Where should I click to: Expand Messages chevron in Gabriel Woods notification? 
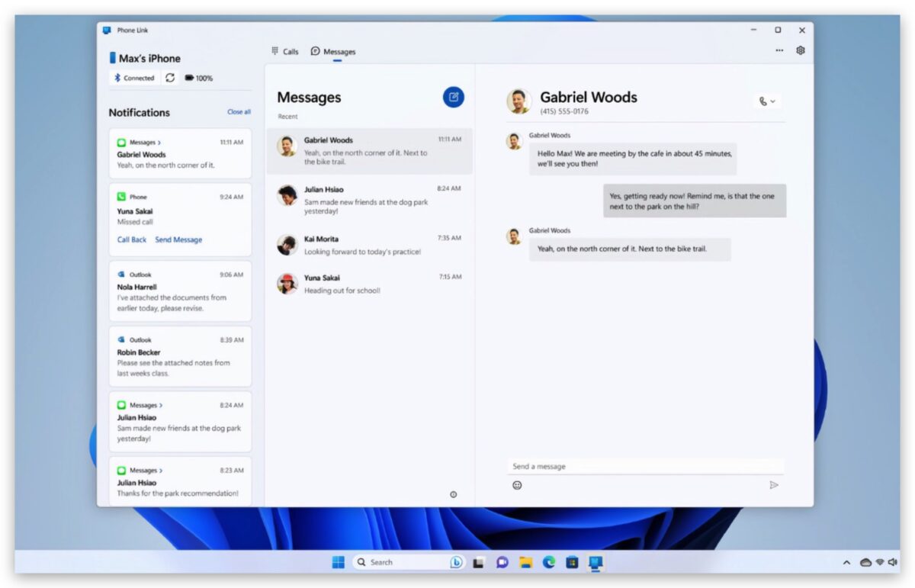coord(159,143)
